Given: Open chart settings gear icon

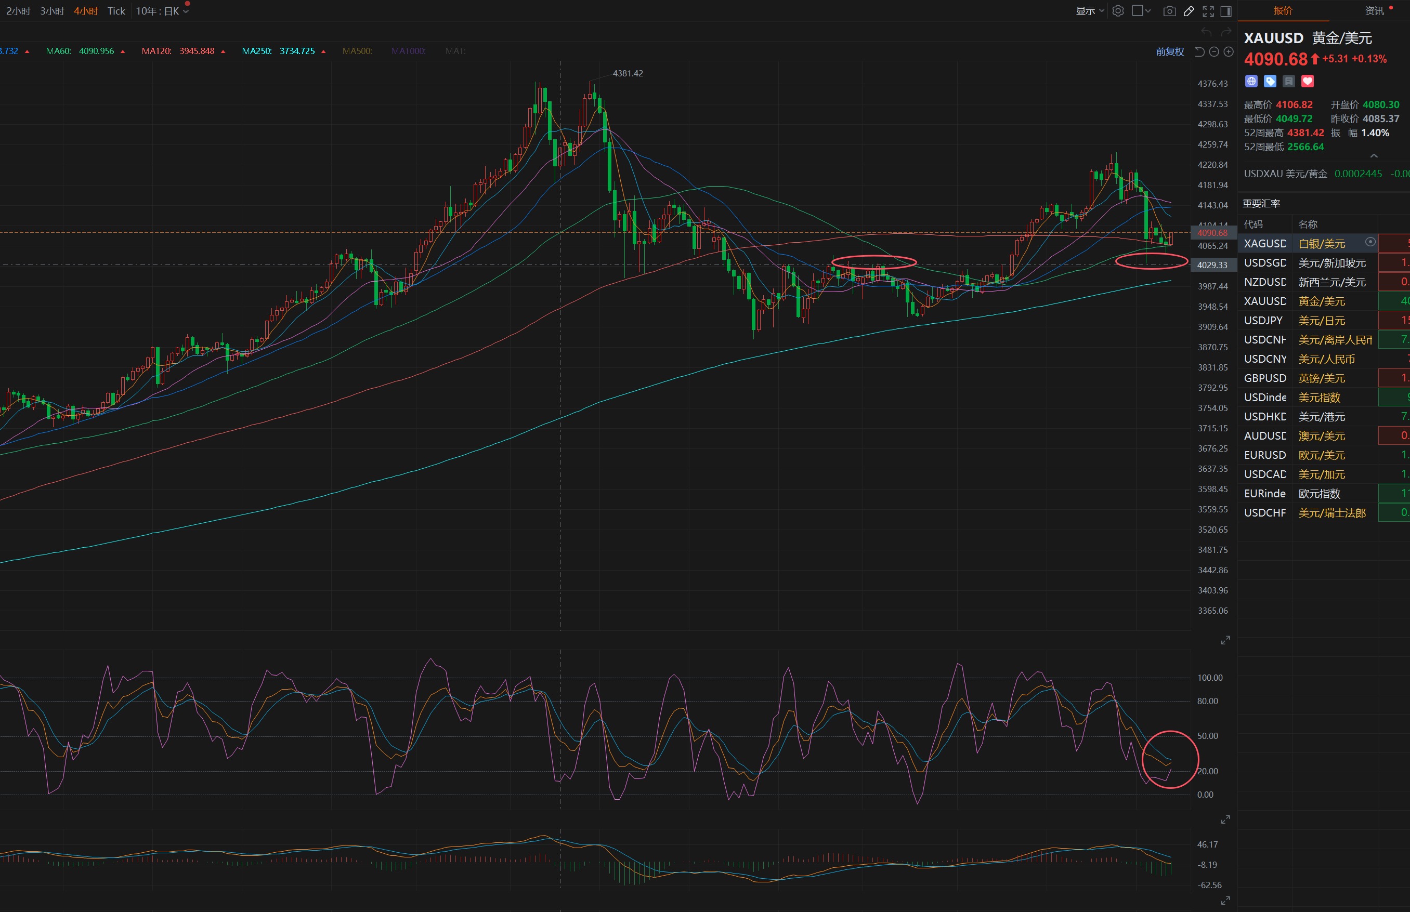Looking at the screenshot, I should tap(1117, 11).
